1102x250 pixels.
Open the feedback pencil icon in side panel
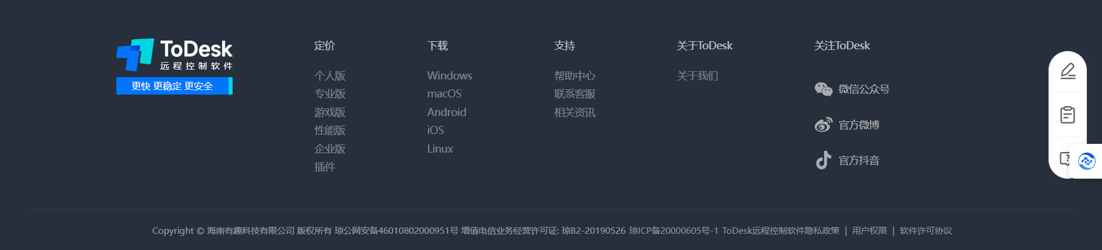(x=1068, y=71)
